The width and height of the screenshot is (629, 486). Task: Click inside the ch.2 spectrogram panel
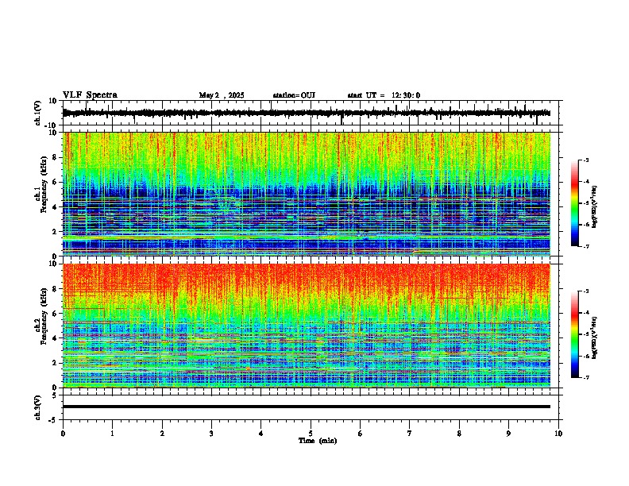click(x=306, y=326)
